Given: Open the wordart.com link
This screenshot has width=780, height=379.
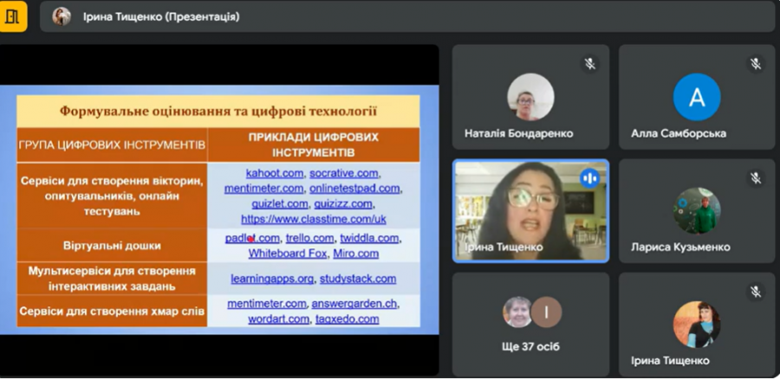Looking at the screenshot, I should (278, 319).
